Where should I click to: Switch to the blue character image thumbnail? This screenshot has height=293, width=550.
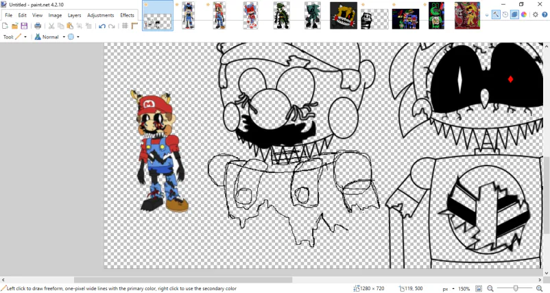click(x=189, y=16)
